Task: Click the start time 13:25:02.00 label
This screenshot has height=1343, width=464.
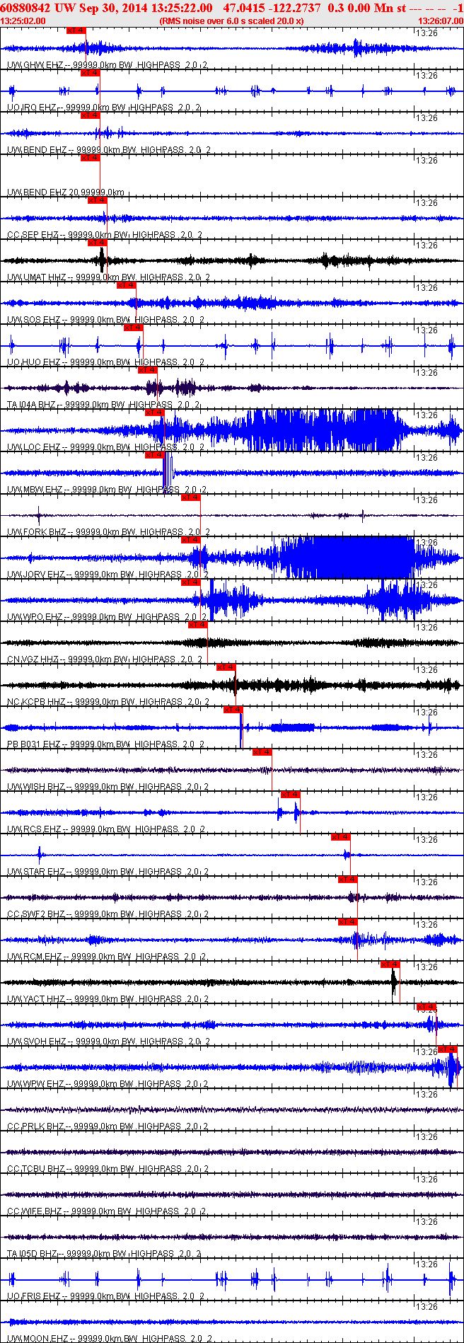Action: 23,21
